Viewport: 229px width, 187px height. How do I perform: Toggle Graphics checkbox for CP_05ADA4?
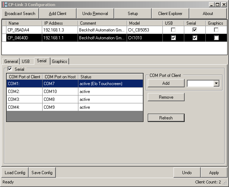pyautogui.click(x=216, y=30)
